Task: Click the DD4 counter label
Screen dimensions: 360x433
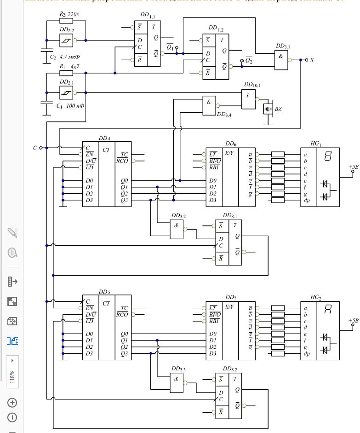Action: [104, 138]
